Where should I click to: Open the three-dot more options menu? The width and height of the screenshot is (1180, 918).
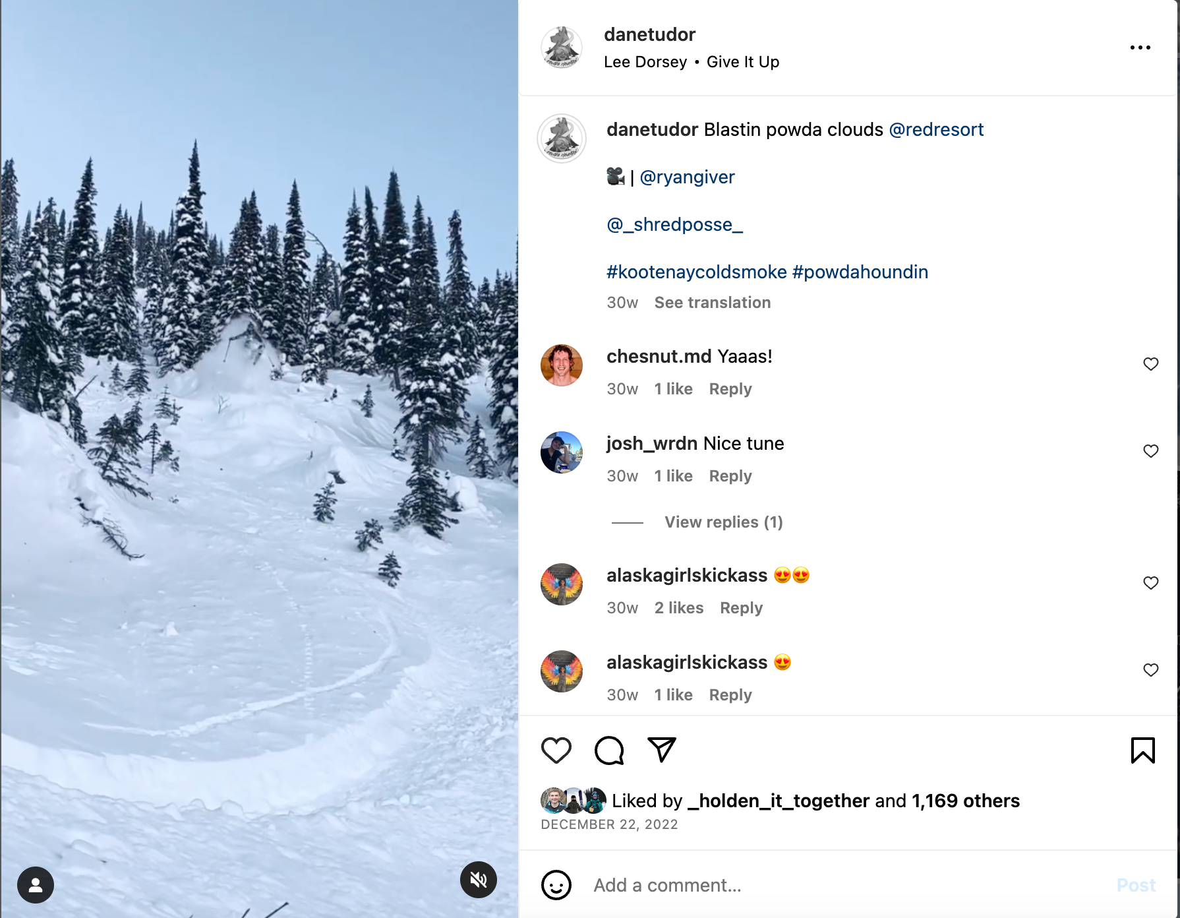pos(1140,47)
